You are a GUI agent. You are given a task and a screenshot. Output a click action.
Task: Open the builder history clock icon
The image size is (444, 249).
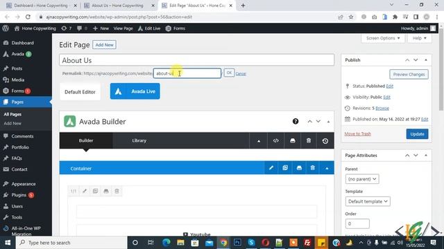[x=325, y=140]
